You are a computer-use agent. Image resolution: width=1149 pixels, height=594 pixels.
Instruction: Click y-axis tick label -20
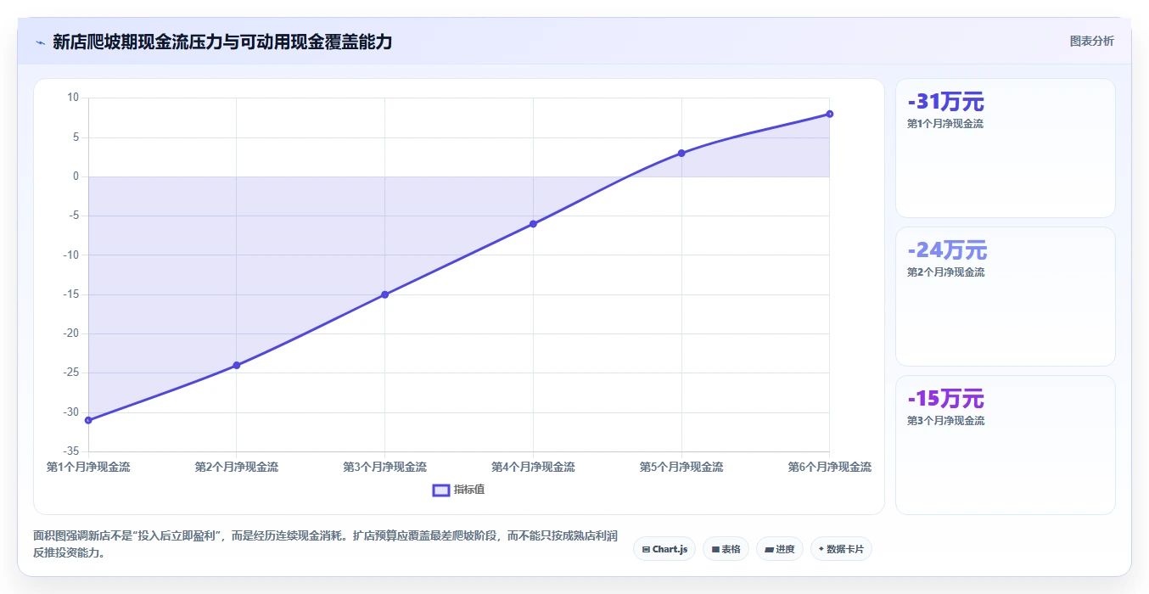pyautogui.click(x=70, y=333)
